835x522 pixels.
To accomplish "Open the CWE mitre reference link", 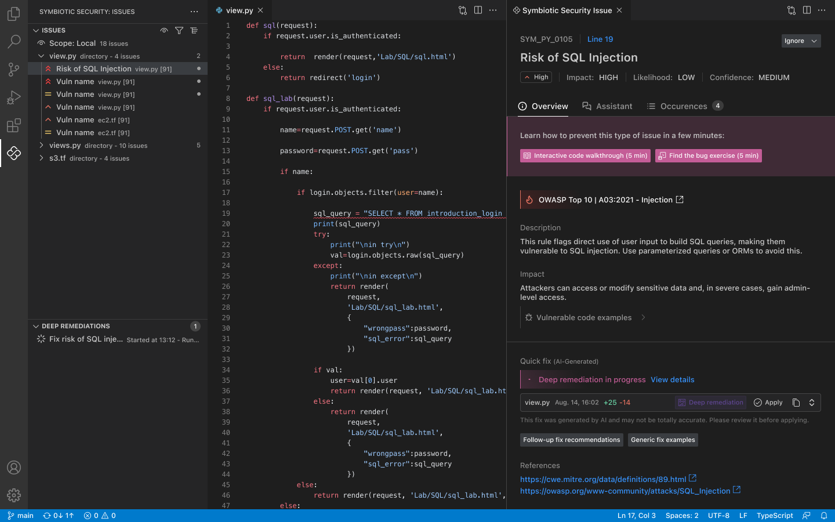I will click(x=602, y=479).
